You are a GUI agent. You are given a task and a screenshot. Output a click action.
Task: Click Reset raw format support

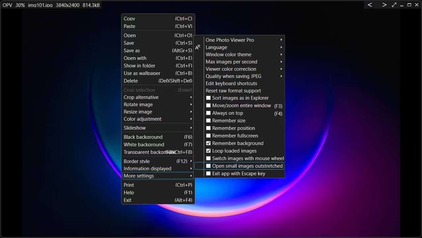pos(233,90)
